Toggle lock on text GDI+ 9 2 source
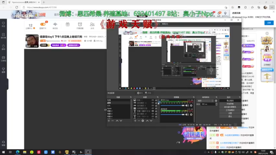The image size is (276, 155). coord(156,111)
